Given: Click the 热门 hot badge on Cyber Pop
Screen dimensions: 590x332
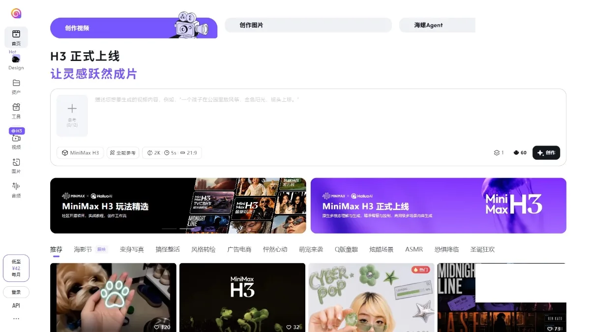Looking at the screenshot, I should 421,270.
